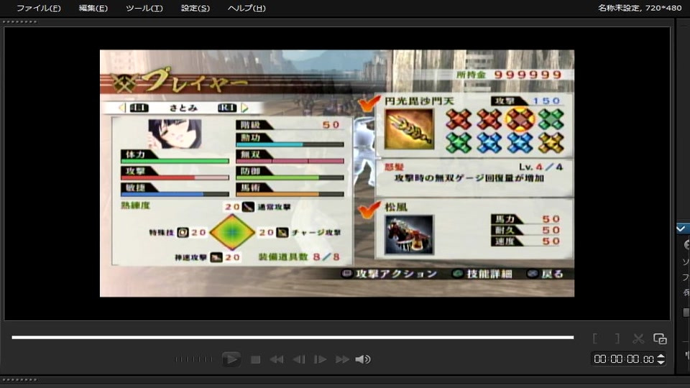The image size is (690, 388).
Task: Click the 名称未設定, 720*480 project label
Action: [640, 8]
